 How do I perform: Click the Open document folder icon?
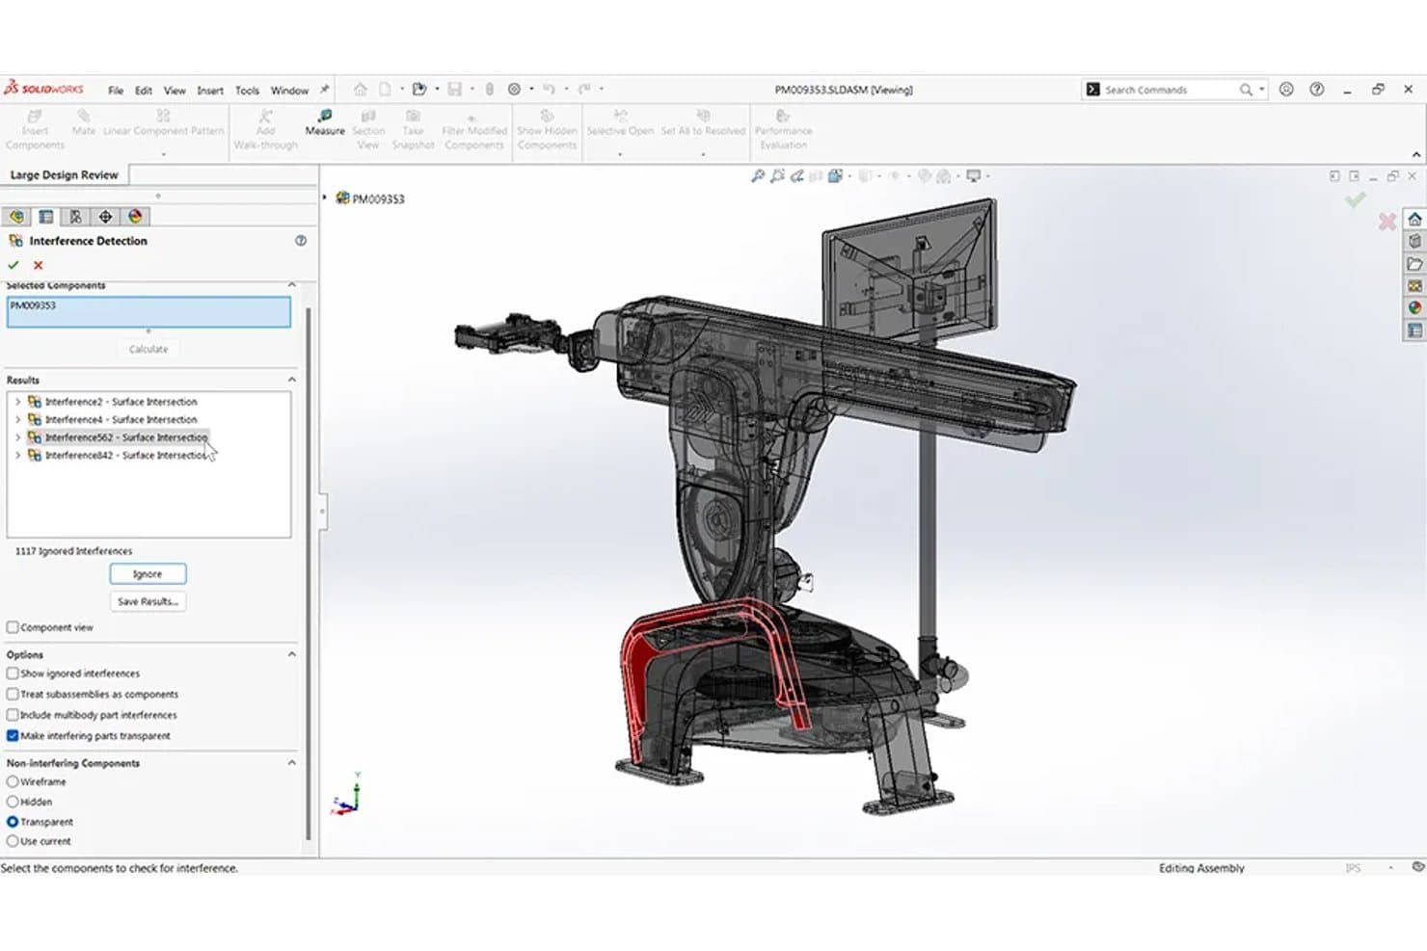[x=419, y=90]
